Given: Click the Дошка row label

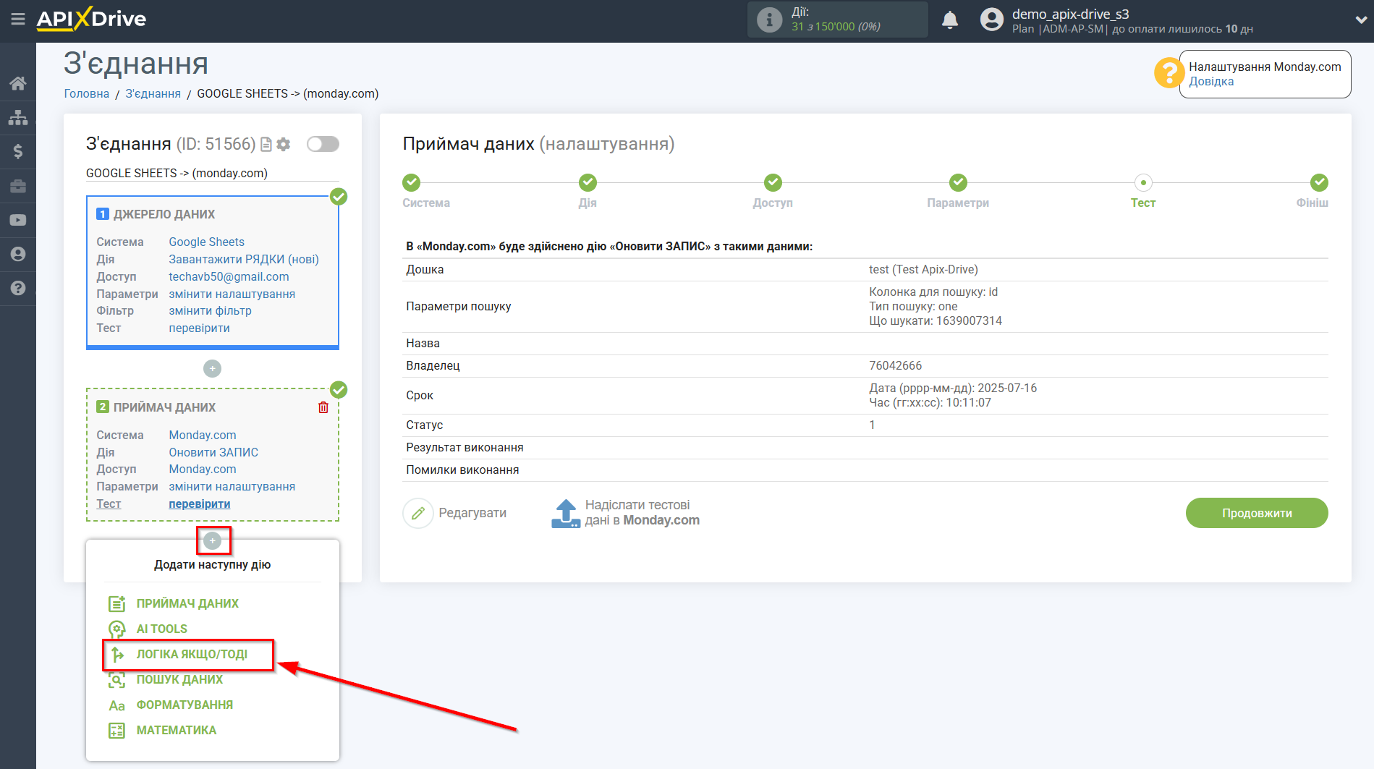Looking at the screenshot, I should (425, 269).
